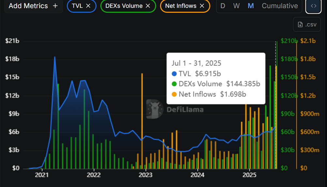This screenshot has width=327, height=187.
Task: Click the 2022 x-axis label
Action: (x=94, y=175)
